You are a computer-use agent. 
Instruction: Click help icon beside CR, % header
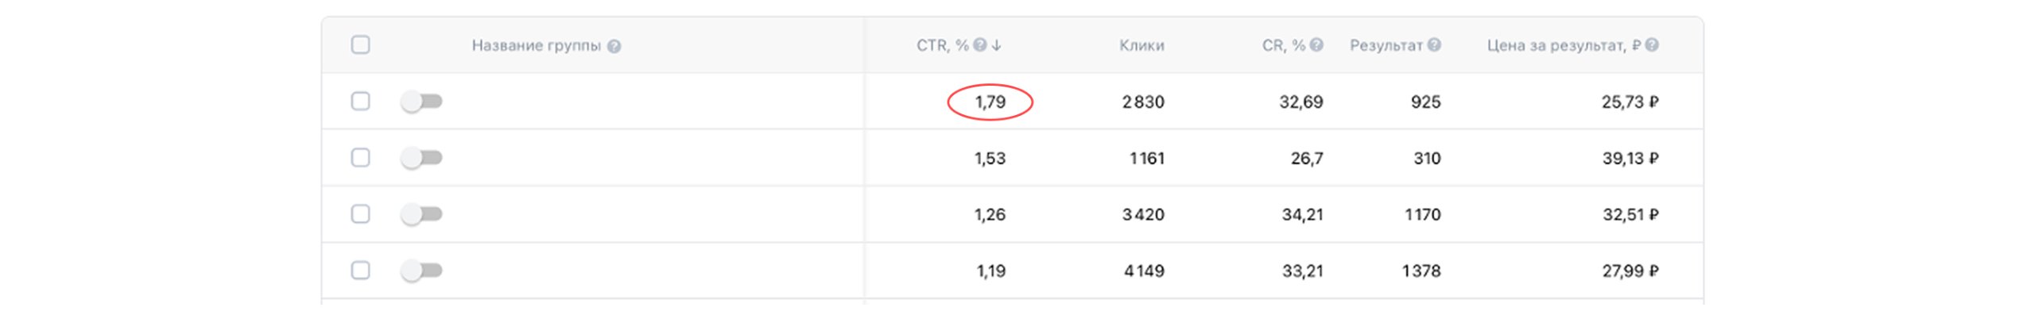pos(1316,45)
